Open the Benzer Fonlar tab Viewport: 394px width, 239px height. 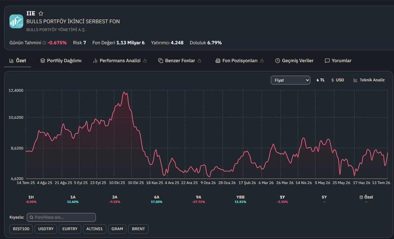click(180, 61)
